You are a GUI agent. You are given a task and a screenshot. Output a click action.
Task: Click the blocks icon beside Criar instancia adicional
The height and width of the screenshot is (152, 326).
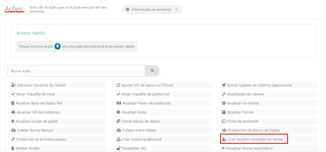pyautogui.click(x=118, y=139)
